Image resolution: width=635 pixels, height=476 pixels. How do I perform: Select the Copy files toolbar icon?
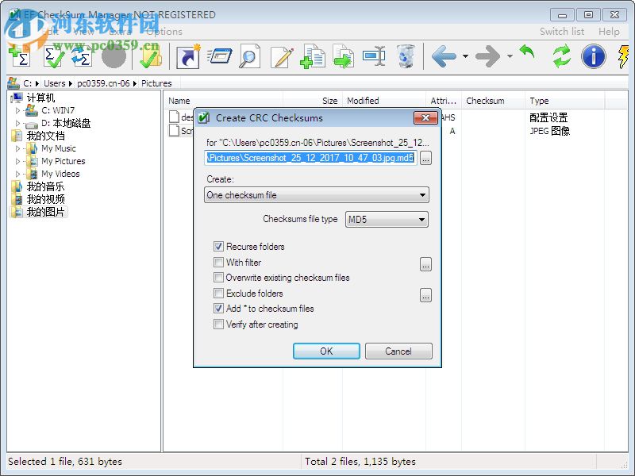(x=312, y=56)
